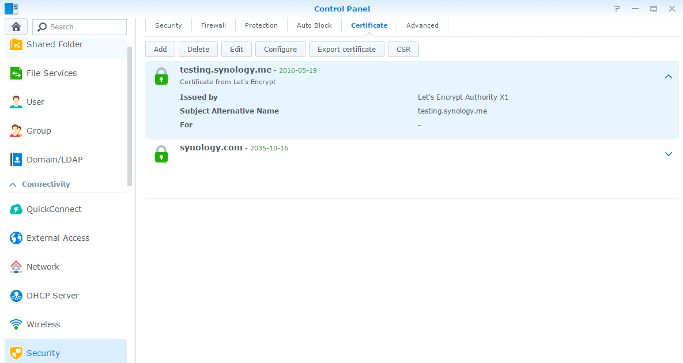Collapse the testing.synology.me certificate details
The width and height of the screenshot is (683, 363).
click(669, 77)
